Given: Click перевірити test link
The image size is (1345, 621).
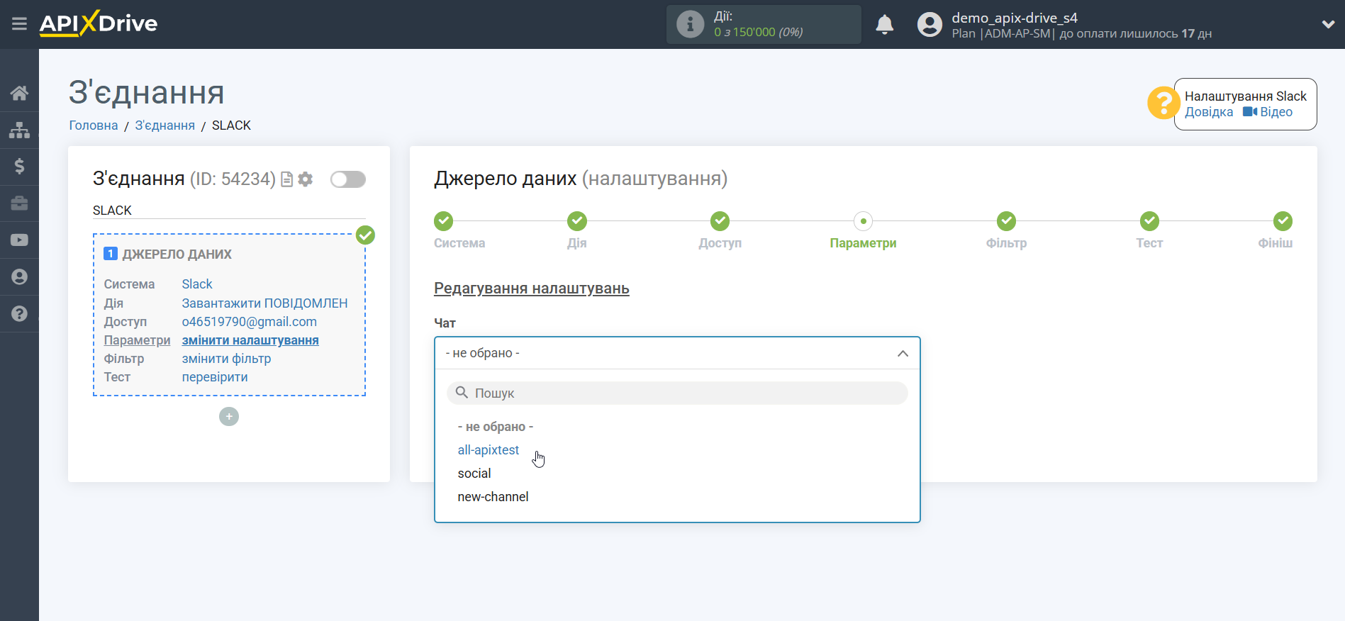Looking at the screenshot, I should point(215,377).
